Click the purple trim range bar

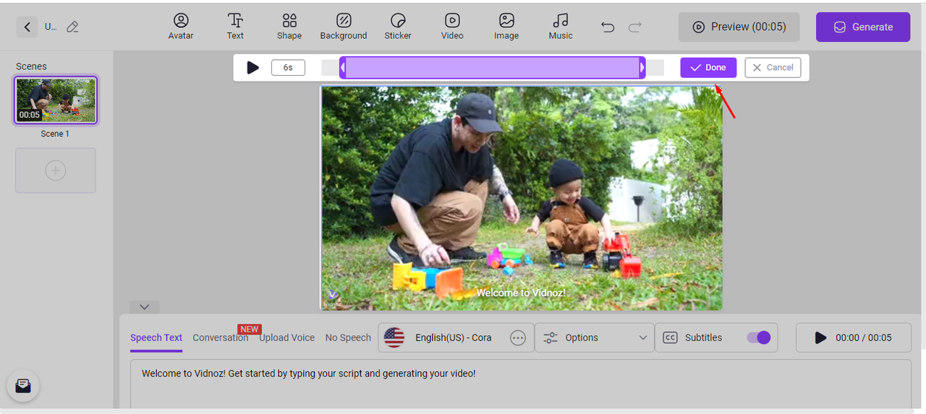(x=492, y=68)
